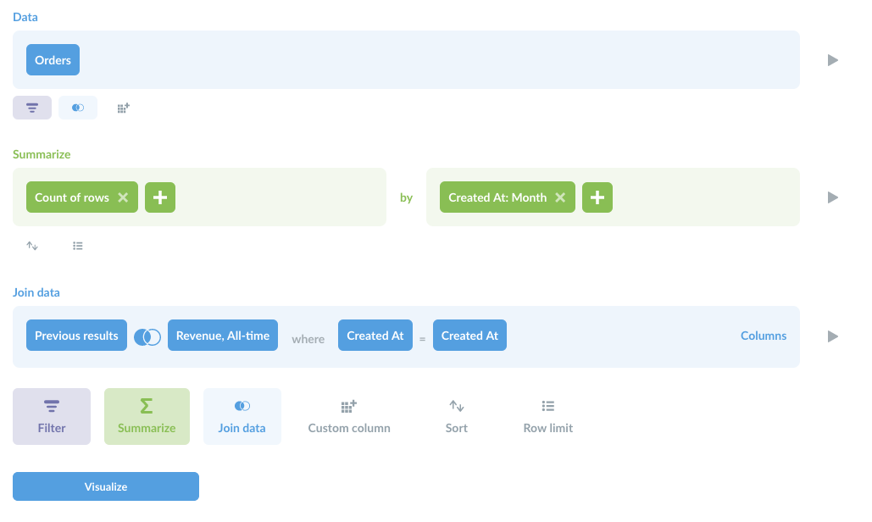Select Row limit from the bottom action bar
The height and width of the screenshot is (522, 872).
547,416
